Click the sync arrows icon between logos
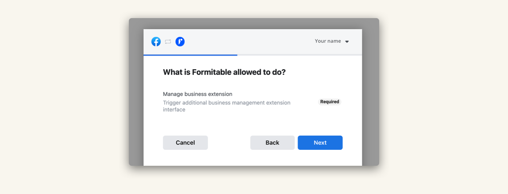 coord(168,42)
